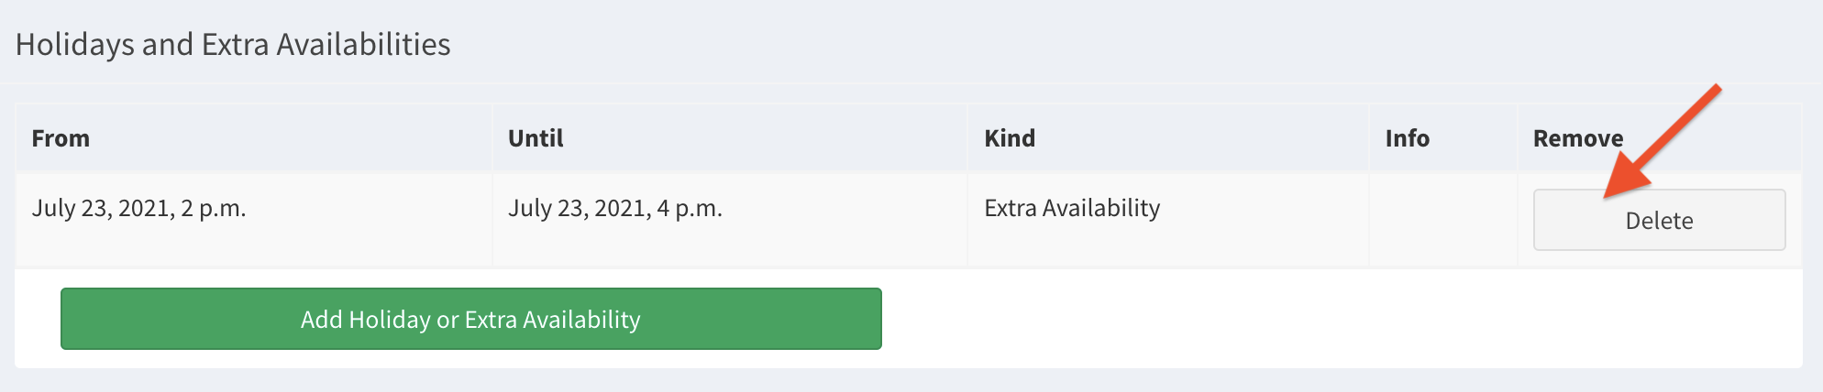Click 'Extra Availabilities' in the section heading
The image size is (1823, 392).
point(326,45)
